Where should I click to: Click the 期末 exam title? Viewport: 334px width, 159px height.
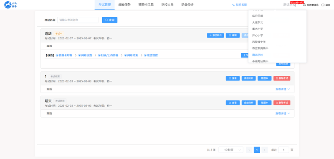pyautogui.click(x=48, y=101)
